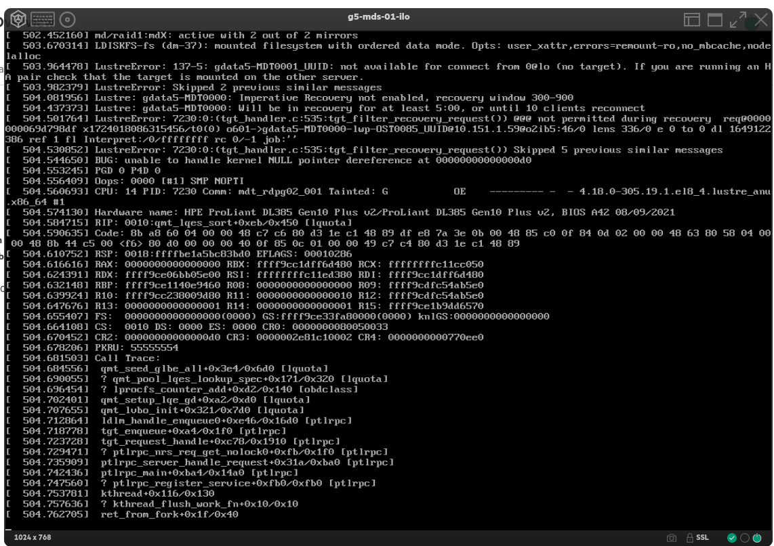Close the g5-mds-01-ilo console window
Viewport: 774px width, 546px height.
pos(760,20)
